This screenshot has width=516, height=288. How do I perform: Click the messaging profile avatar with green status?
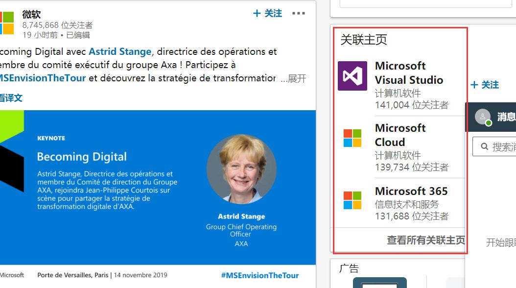coord(483,117)
